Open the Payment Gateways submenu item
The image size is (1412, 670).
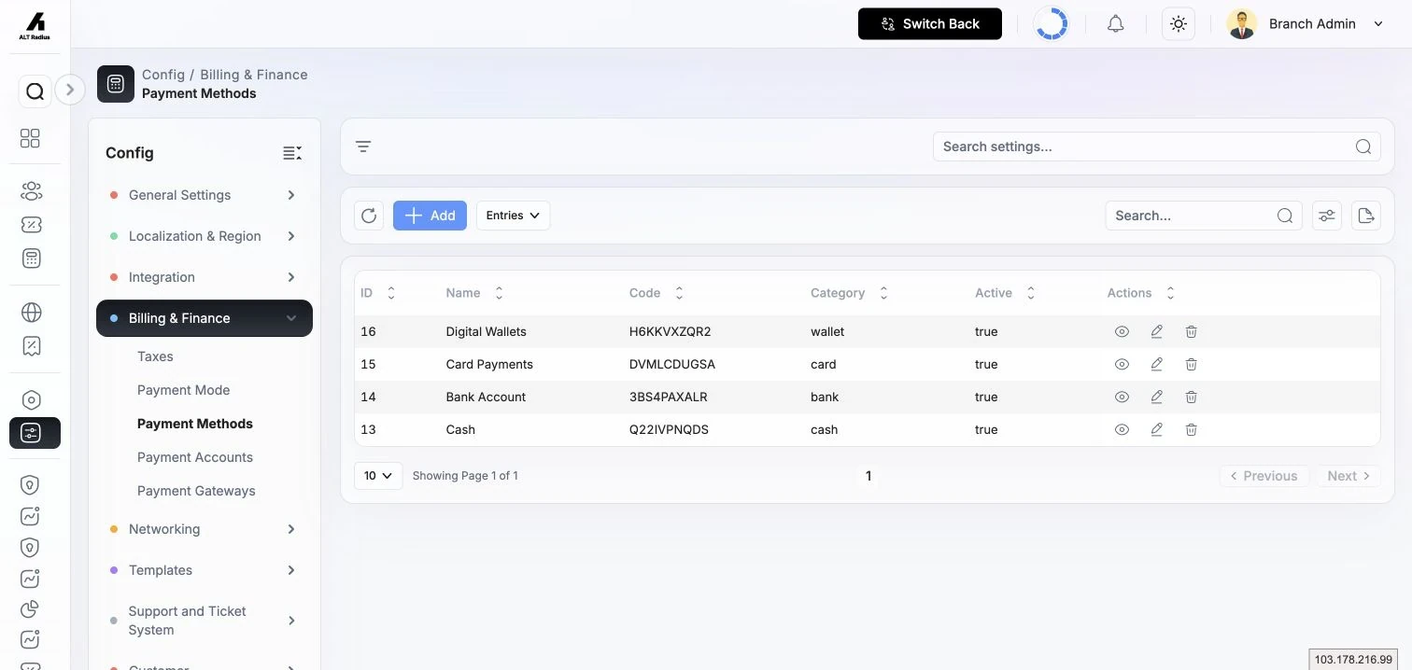click(x=196, y=491)
